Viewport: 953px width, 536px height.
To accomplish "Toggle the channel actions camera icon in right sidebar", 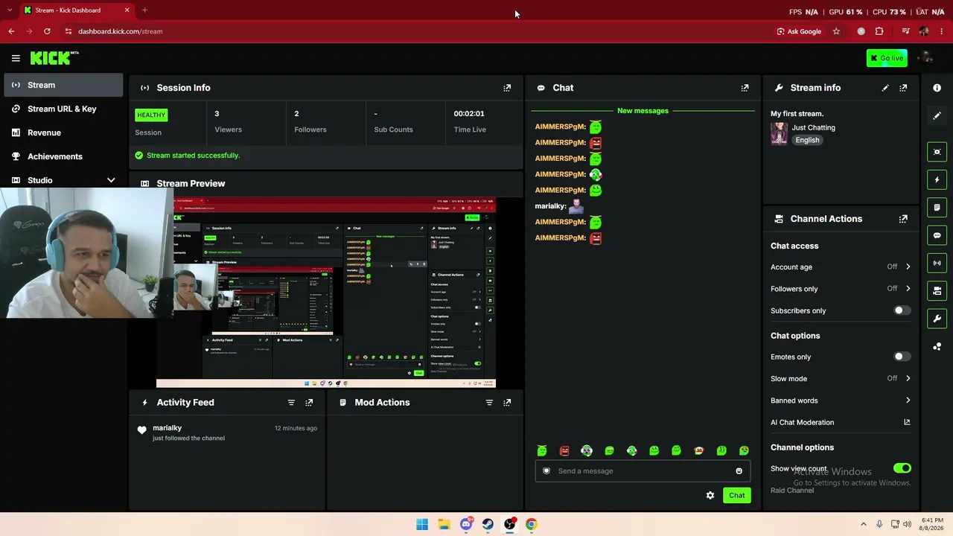I will (937, 291).
